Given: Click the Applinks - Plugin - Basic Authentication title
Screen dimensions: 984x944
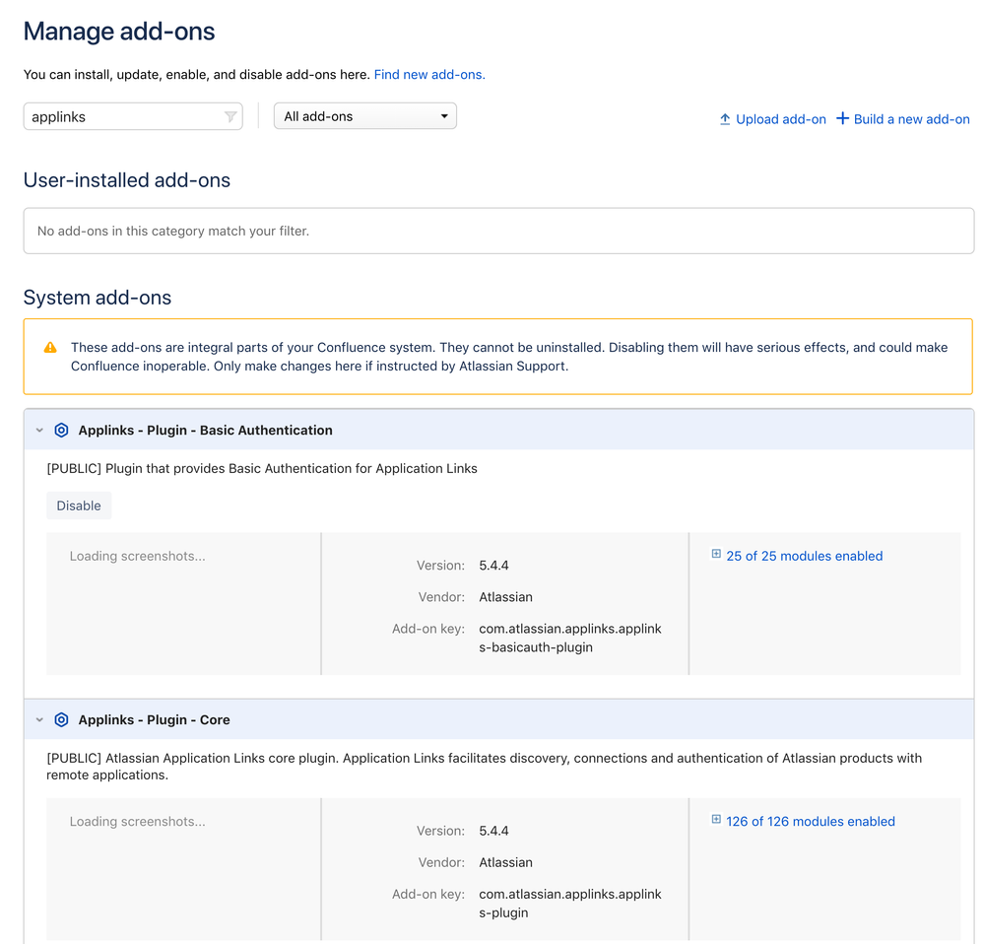Looking at the screenshot, I should point(205,430).
